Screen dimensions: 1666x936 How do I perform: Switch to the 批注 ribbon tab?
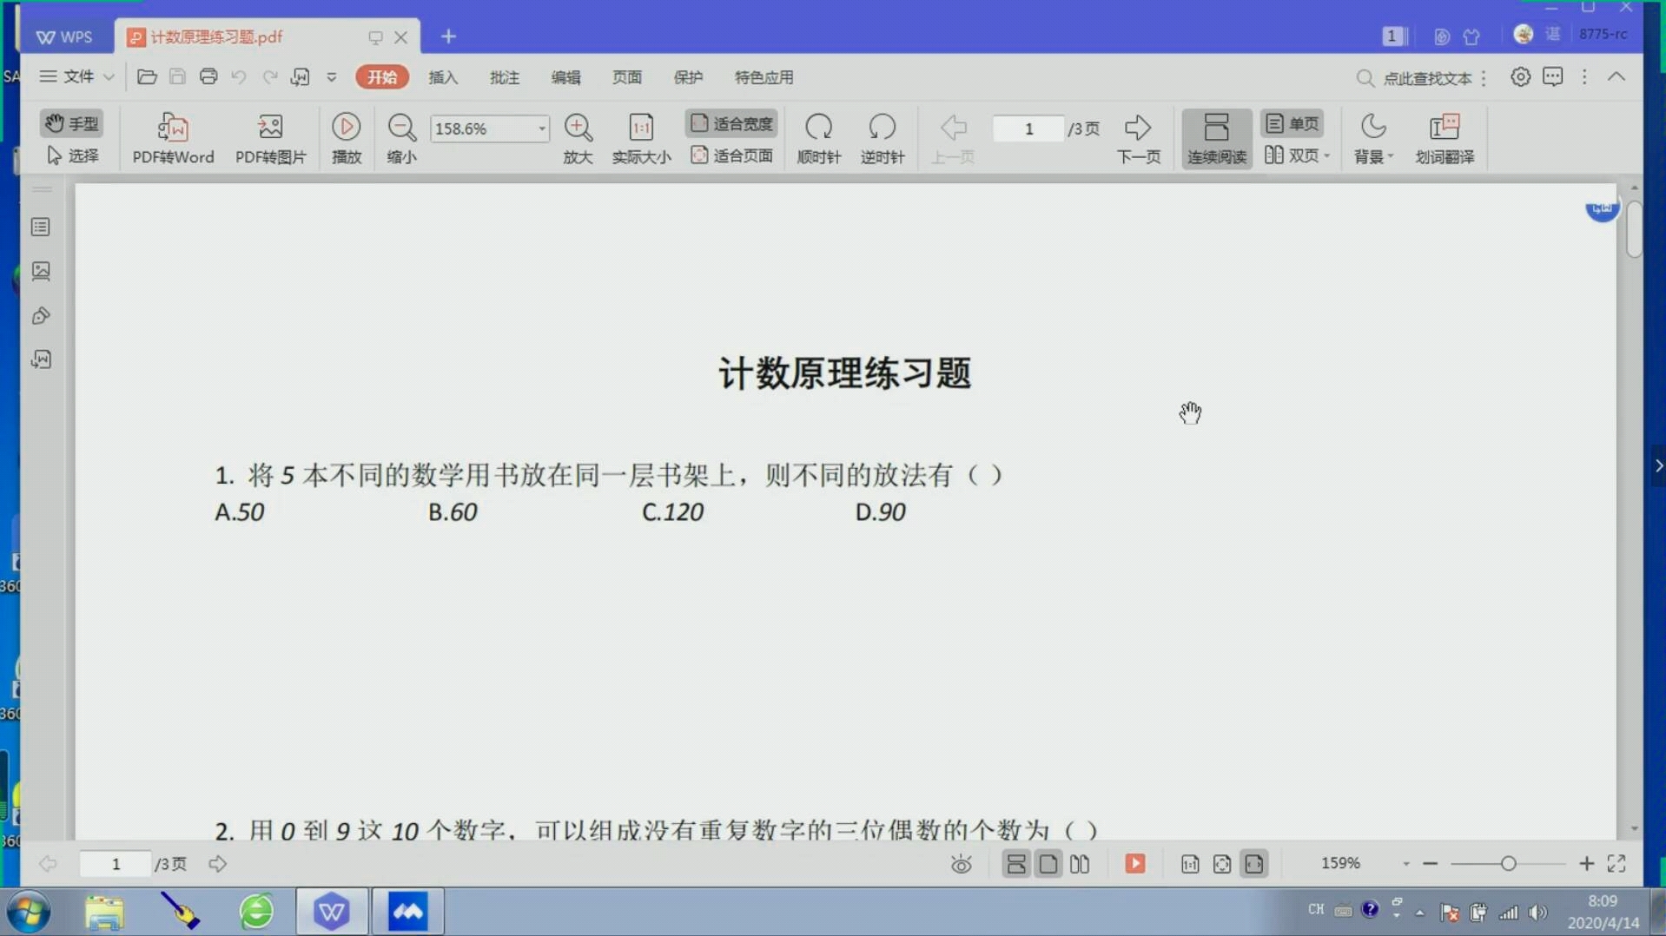pyautogui.click(x=505, y=76)
